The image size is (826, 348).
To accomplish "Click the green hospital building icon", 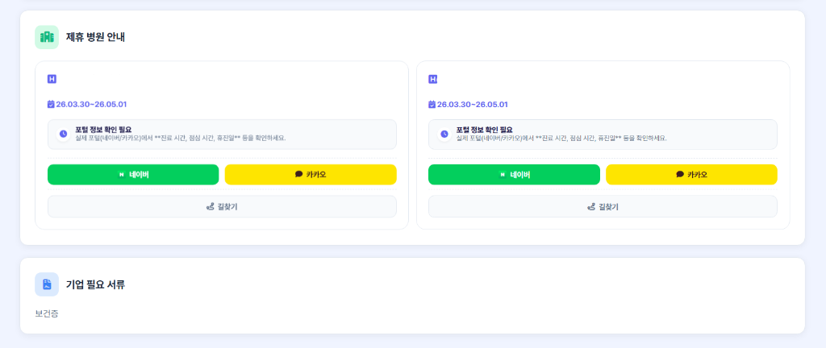I will coord(47,37).
